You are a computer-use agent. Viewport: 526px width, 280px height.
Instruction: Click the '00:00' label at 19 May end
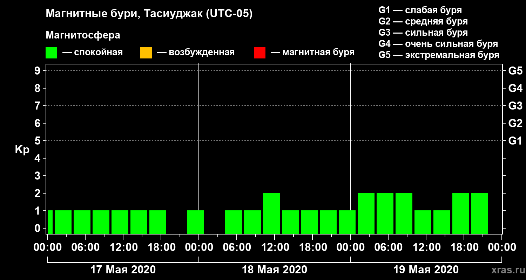click(x=502, y=247)
